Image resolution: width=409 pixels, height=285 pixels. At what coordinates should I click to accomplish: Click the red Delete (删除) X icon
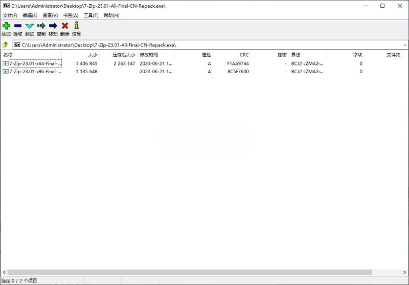click(x=65, y=26)
